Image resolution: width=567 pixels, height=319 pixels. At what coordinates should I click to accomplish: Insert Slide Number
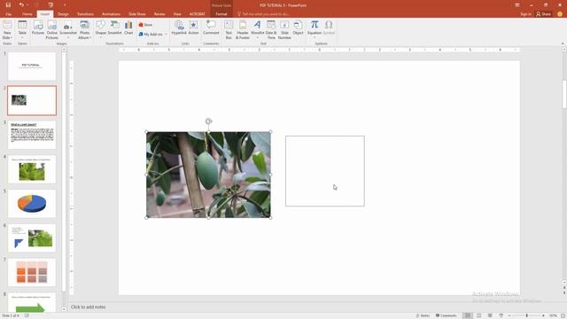(284, 29)
